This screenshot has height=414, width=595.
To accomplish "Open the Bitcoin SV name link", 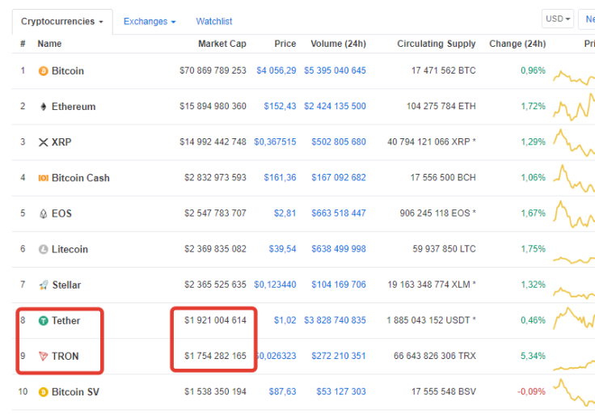I will (75, 392).
